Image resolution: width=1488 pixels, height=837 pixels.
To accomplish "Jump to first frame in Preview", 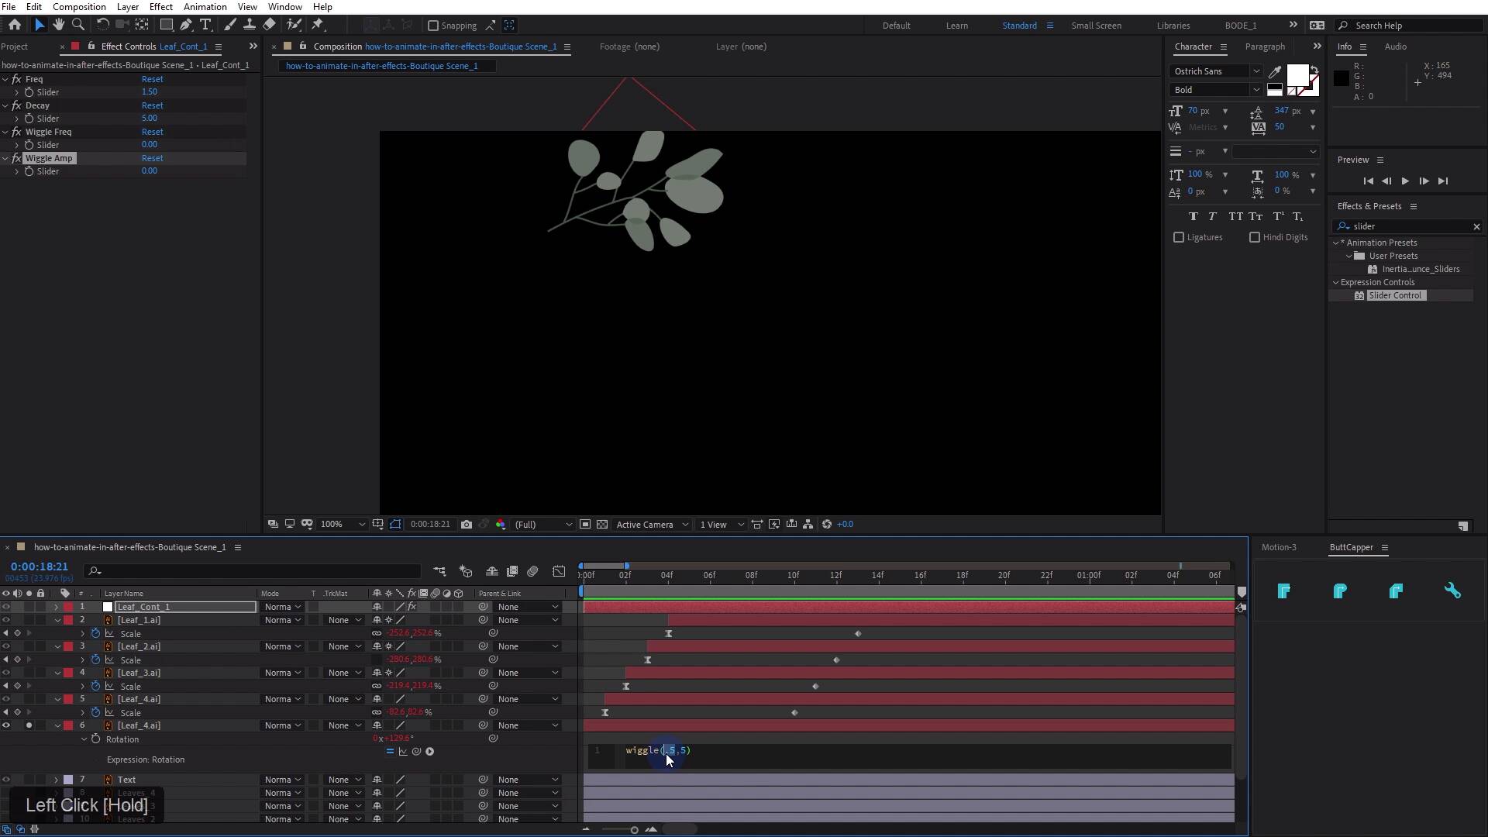I will pyautogui.click(x=1368, y=181).
